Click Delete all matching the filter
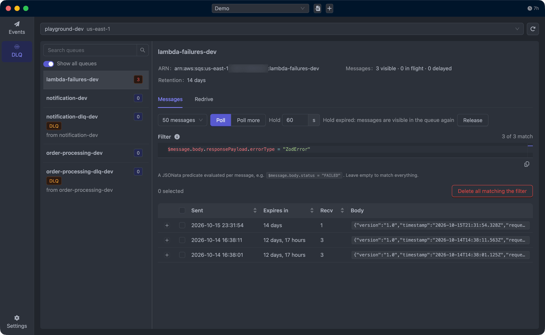Image resolution: width=545 pixels, height=335 pixels. (492, 191)
